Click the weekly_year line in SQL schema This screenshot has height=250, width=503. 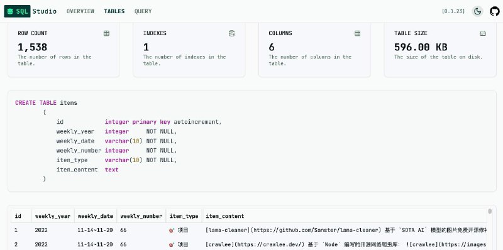[116, 131]
